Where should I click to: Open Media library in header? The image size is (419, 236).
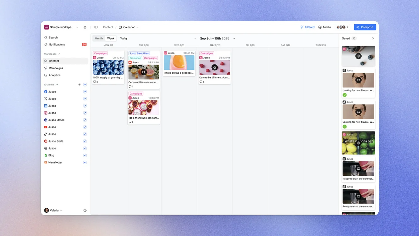(x=325, y=27)
